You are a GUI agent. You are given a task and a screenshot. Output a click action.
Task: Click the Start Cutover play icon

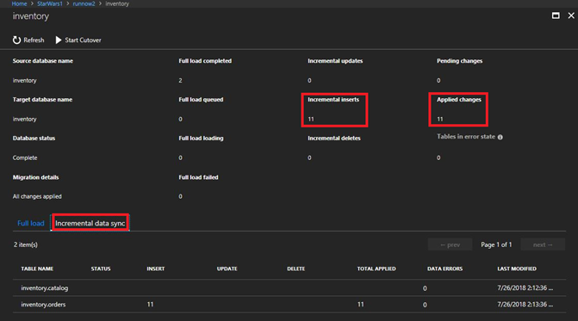59,40
